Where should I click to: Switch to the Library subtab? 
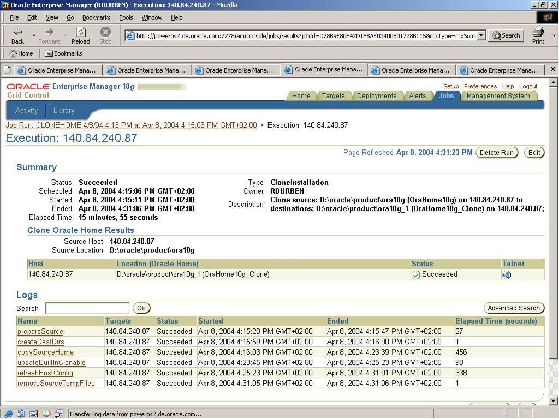[x=64, y=110]
